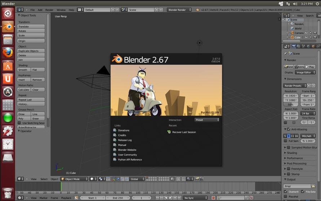
Task: Toggle Camera visibility eye in outliner
Action: (x=306, y=33)
